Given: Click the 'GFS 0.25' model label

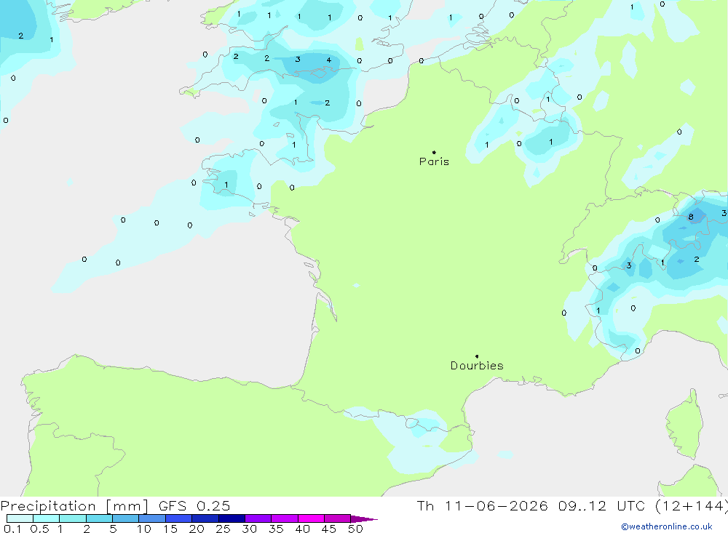Looking at the screenshot, I should click(194, 506).
